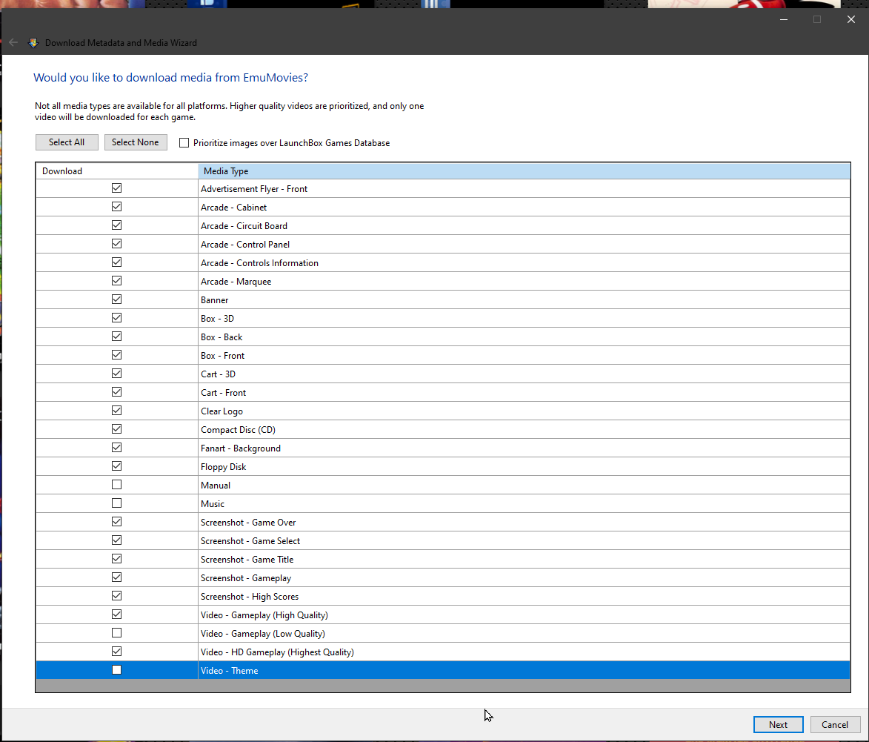Select the Manual media type row text
Viewport: 869px width, 742px height.
coord(216,486)
